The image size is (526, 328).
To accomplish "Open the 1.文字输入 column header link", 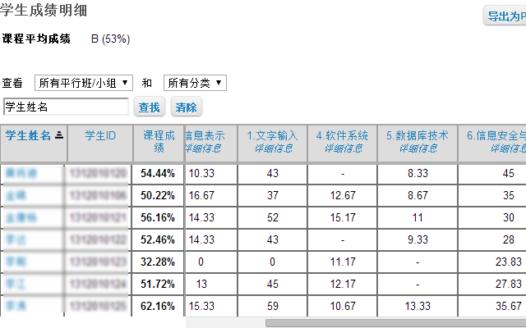I will click(272, 135).
